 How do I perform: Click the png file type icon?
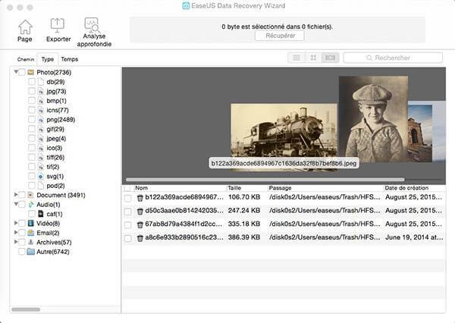41,120
